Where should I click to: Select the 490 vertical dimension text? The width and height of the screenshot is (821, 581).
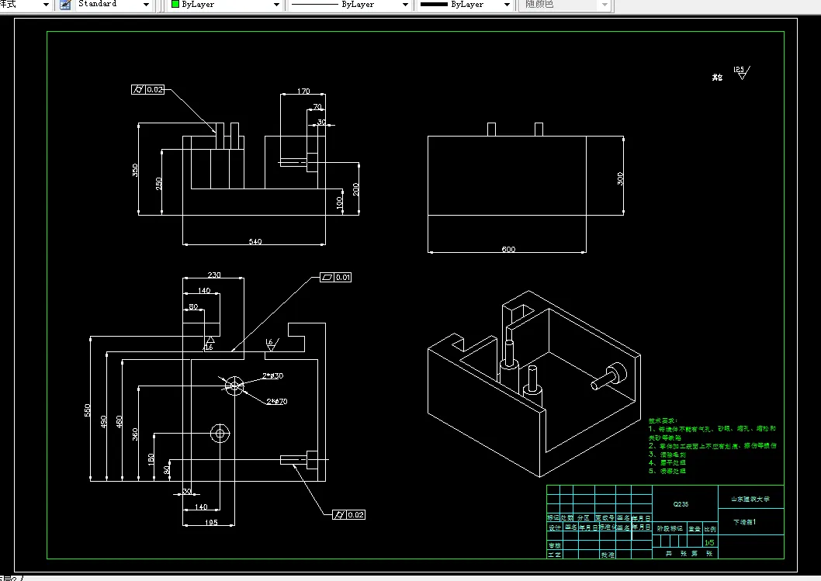[103, 422]
